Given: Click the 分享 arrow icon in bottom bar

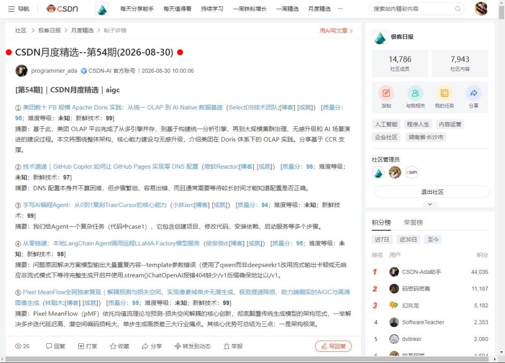Looking at the screenshot, I should pyautogui.click(x=145, y=346).
